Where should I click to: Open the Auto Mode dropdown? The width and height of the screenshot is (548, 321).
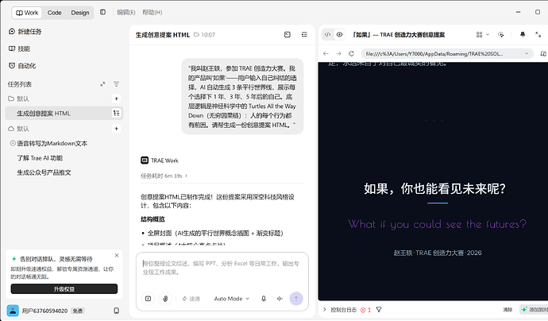232,299
